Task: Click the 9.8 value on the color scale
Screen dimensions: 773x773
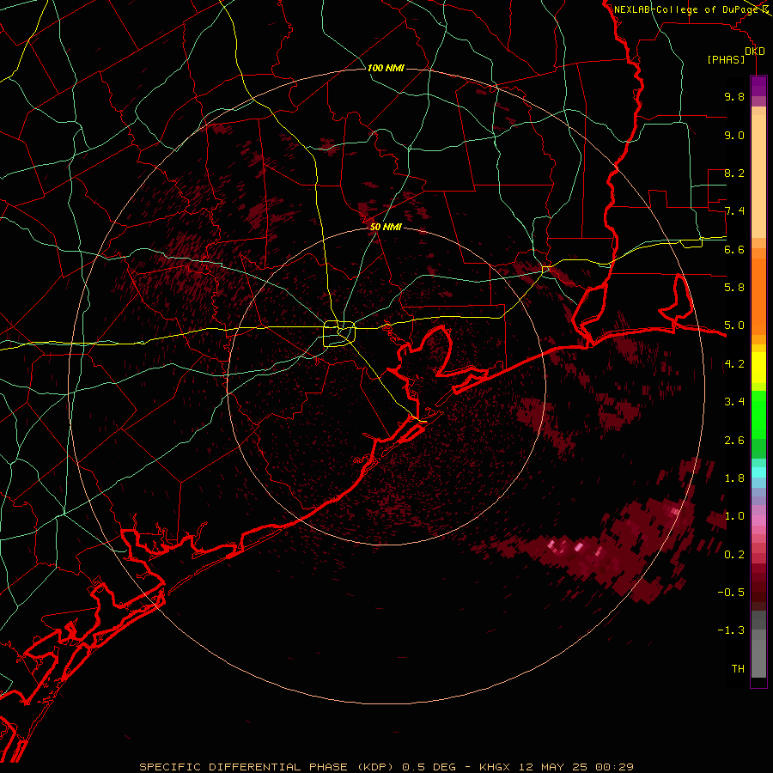Action: [x=734, y=97]
